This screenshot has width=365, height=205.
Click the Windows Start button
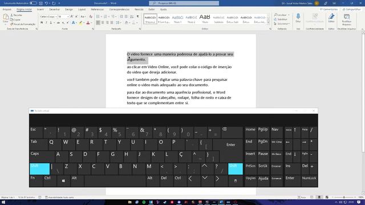(3, 202)
